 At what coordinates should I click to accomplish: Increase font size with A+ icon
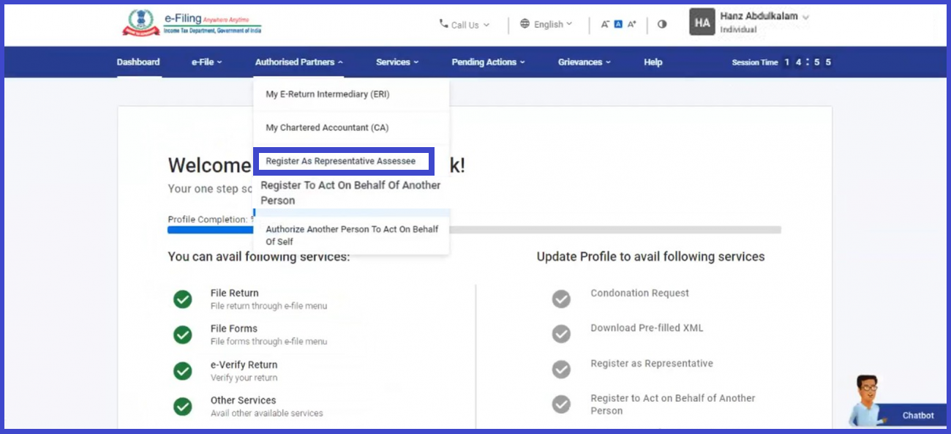pyautogui.click(x=631, y=24)
